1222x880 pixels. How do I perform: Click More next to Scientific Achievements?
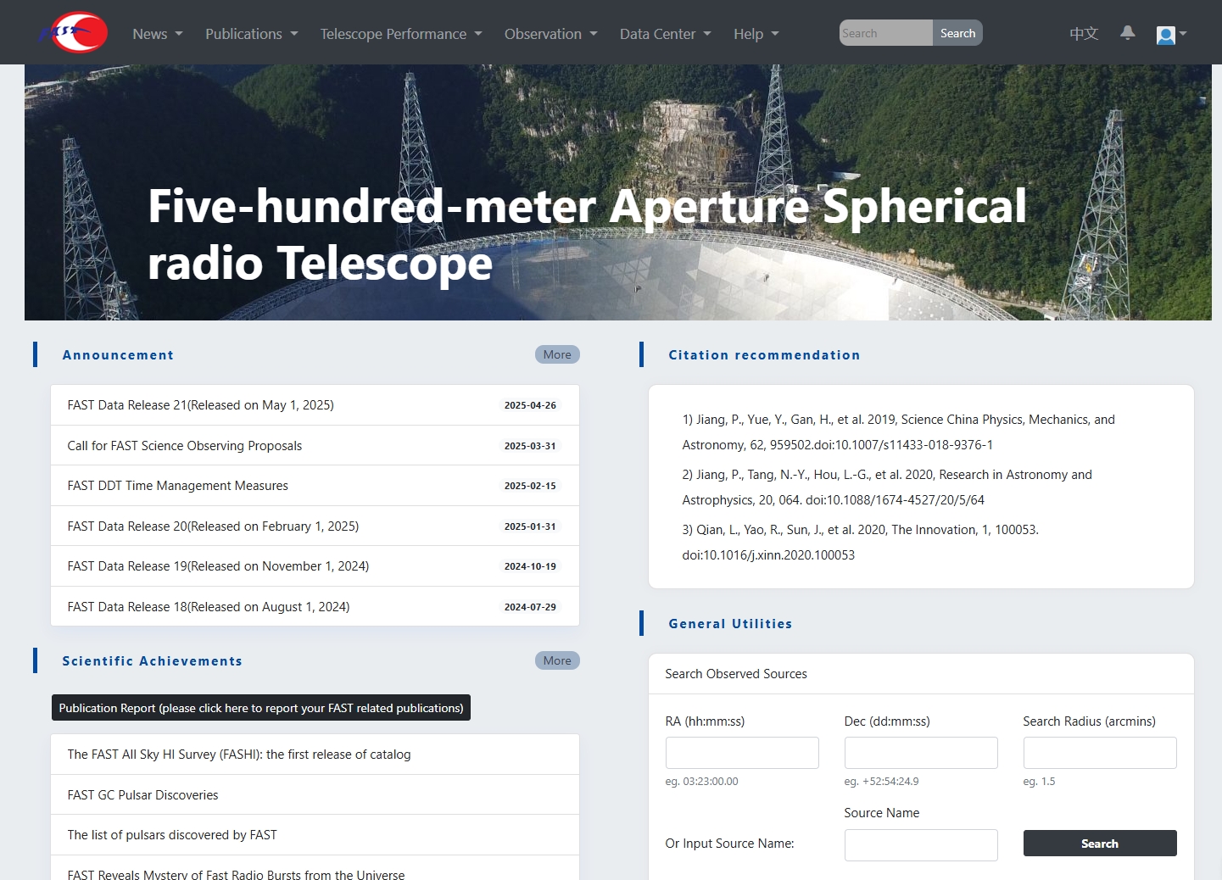coord(557,660)
